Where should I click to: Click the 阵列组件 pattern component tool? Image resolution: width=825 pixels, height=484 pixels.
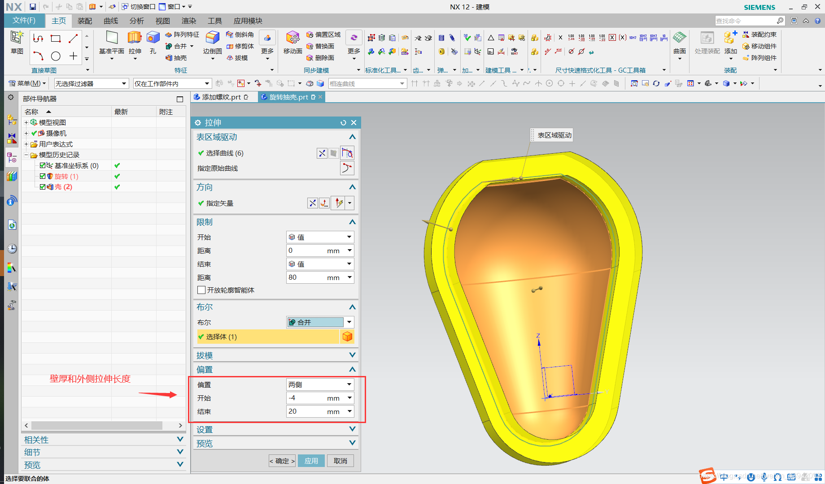(759, 58)
